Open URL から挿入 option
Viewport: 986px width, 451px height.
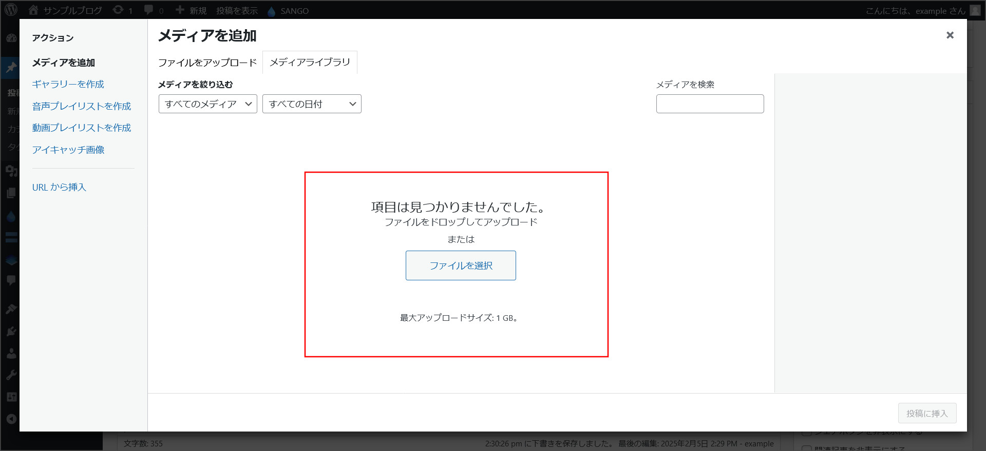click(59, 187)
